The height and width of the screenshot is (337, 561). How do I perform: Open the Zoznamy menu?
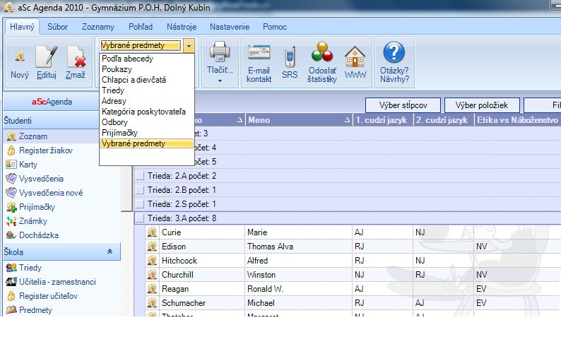[98, 27]
